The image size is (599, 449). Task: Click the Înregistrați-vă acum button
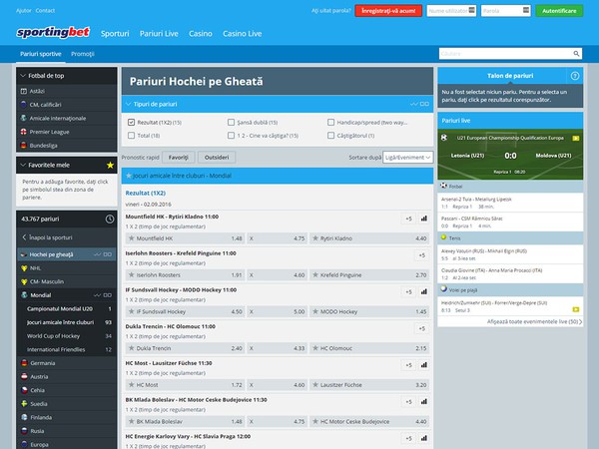(x=388, y=11)
